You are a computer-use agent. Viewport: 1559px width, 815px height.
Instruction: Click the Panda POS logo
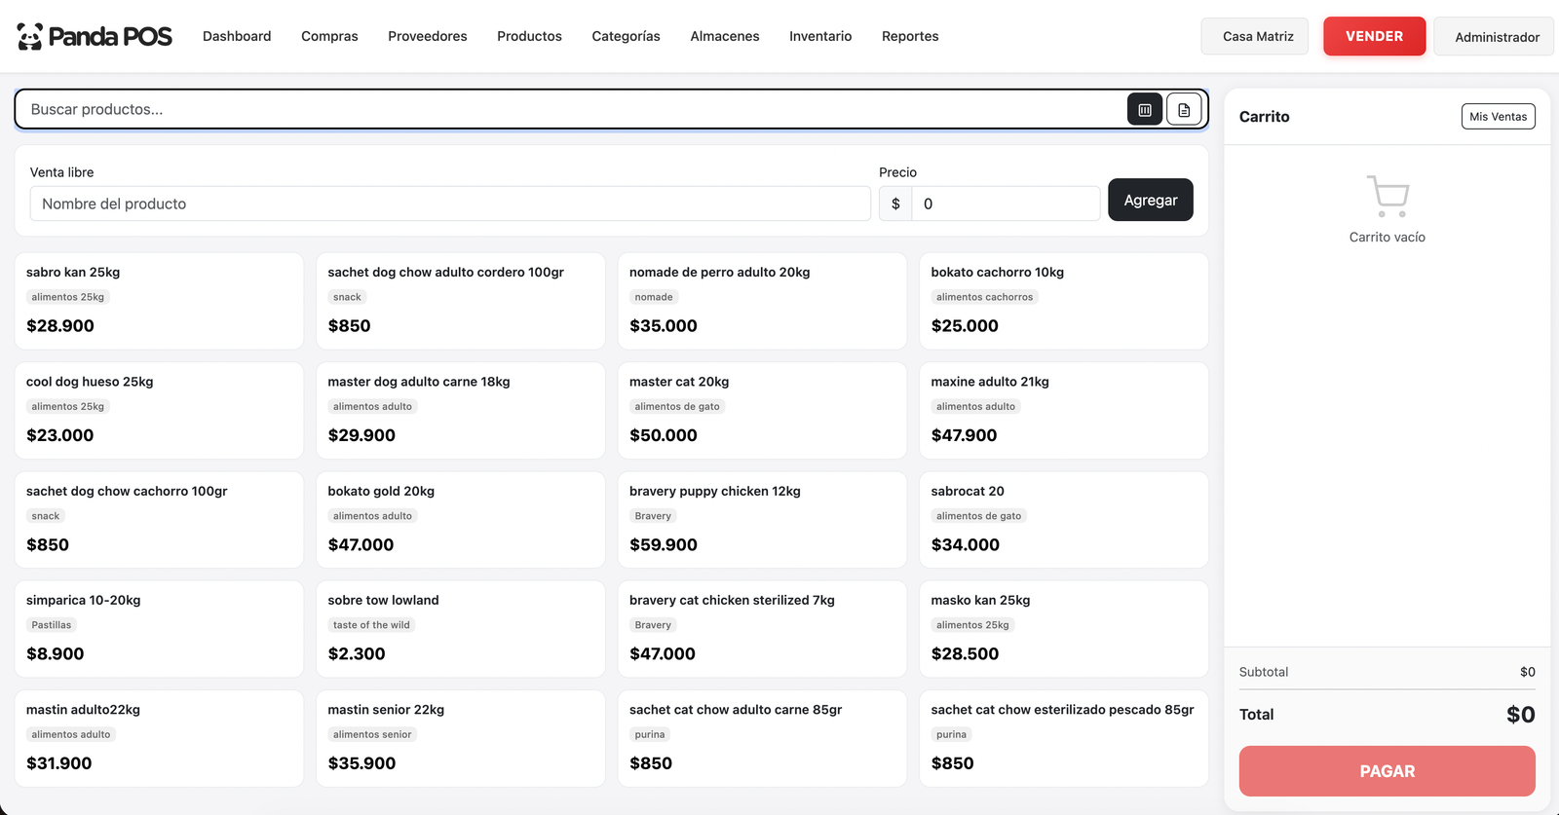pyautogui.click(x=95, y=37)
